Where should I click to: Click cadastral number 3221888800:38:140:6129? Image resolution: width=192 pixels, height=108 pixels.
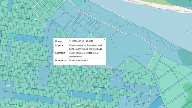[x=81, y=41]
